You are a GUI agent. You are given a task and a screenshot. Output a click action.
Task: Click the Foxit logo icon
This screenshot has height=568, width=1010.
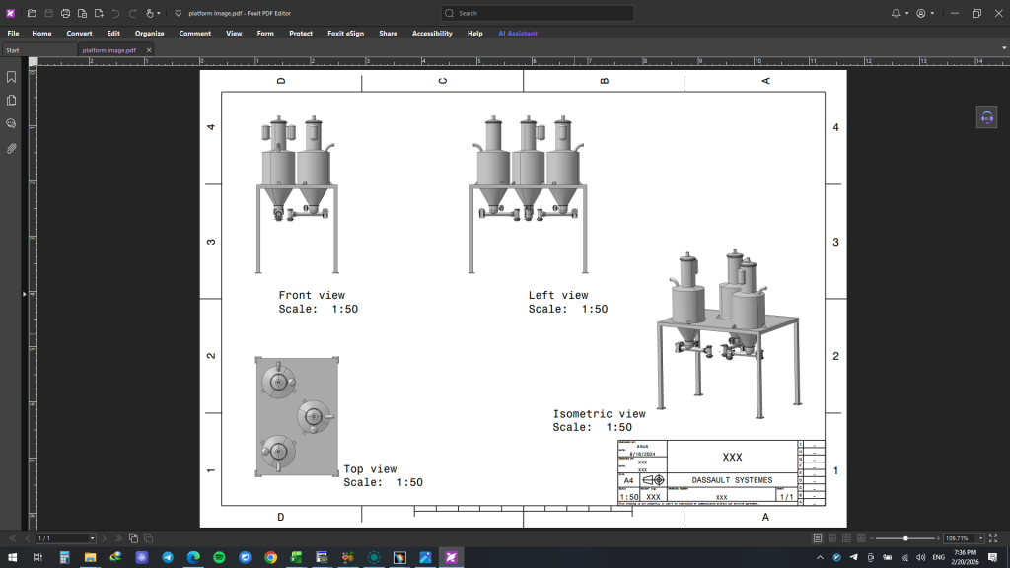(10, 13)
